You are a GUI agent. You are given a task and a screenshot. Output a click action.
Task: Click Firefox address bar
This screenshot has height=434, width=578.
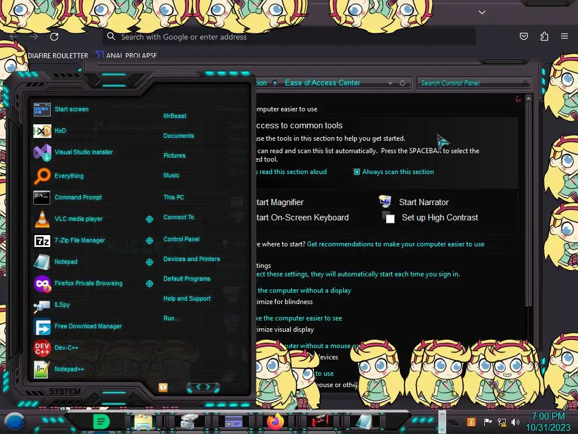point(289,37)
